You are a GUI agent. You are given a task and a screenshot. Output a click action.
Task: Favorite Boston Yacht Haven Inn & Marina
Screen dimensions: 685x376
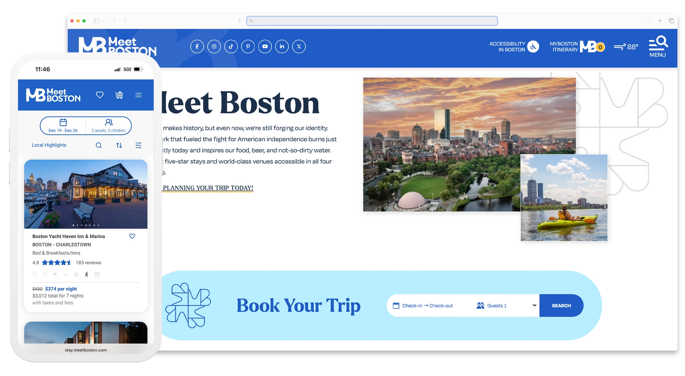tap(132, 236)
